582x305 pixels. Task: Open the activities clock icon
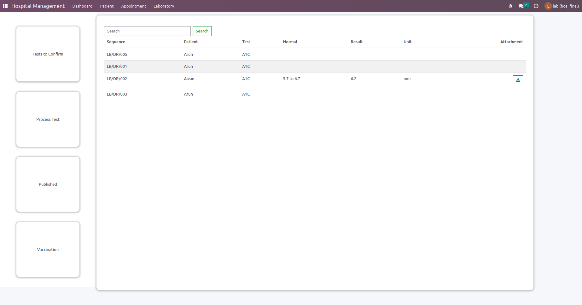pos(536,6)
